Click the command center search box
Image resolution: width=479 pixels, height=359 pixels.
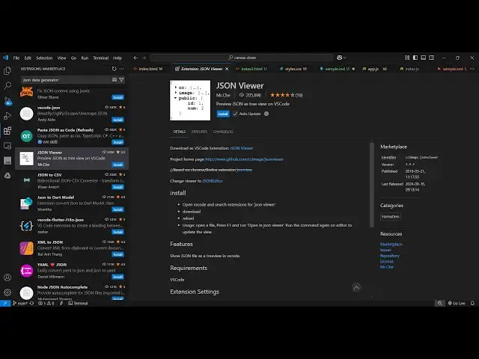tap(242, 58)
